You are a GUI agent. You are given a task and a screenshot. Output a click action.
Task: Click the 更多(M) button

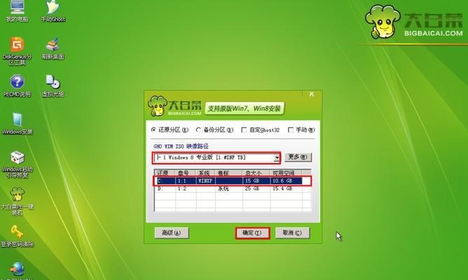pyautogui.click(x=298, y=157)
